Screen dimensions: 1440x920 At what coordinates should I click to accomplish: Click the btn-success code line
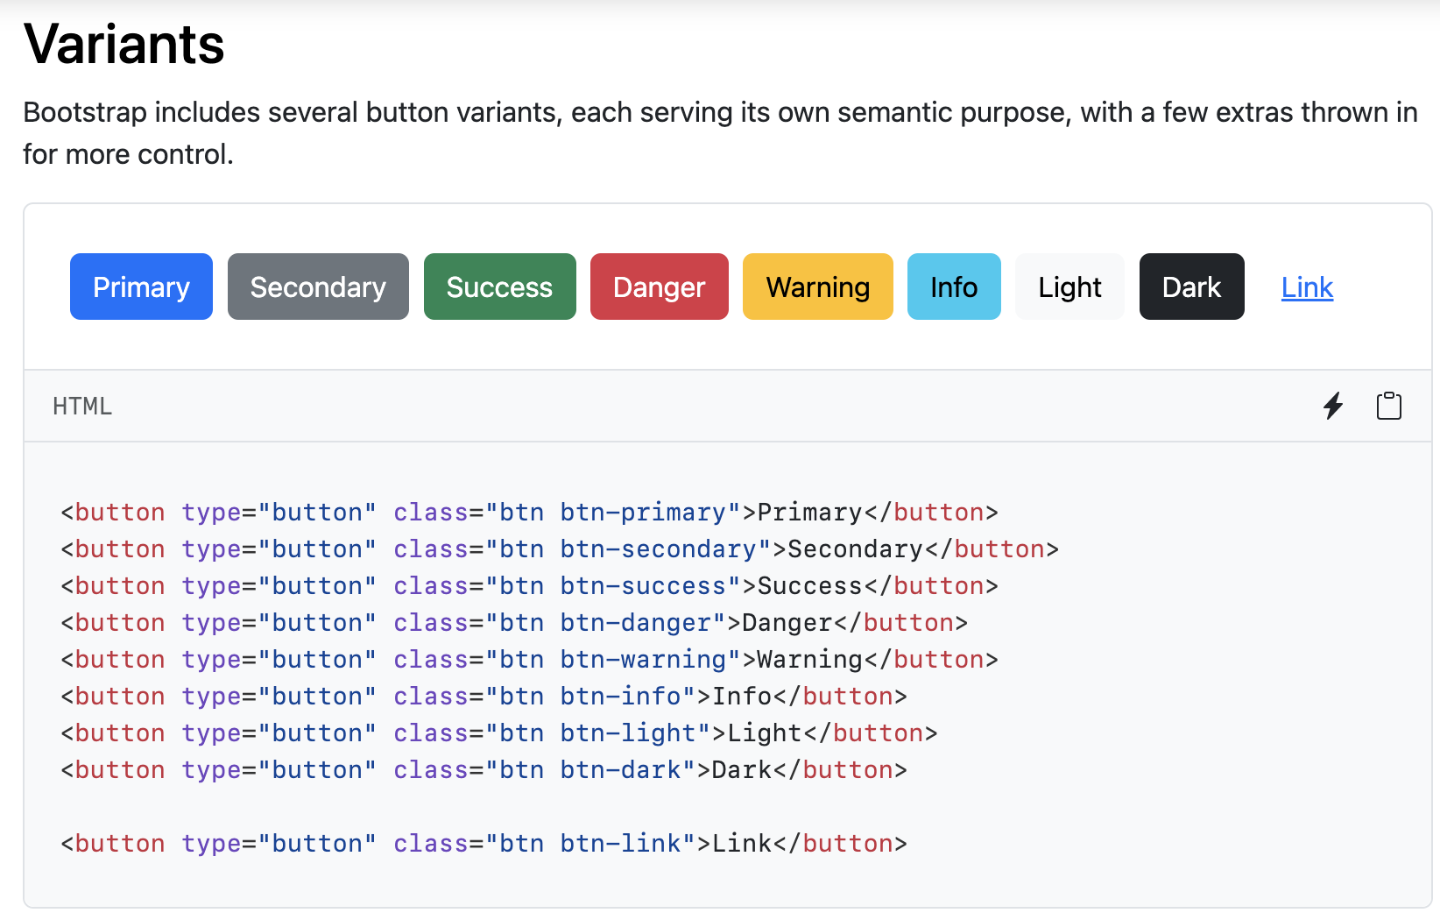[529, 586]
